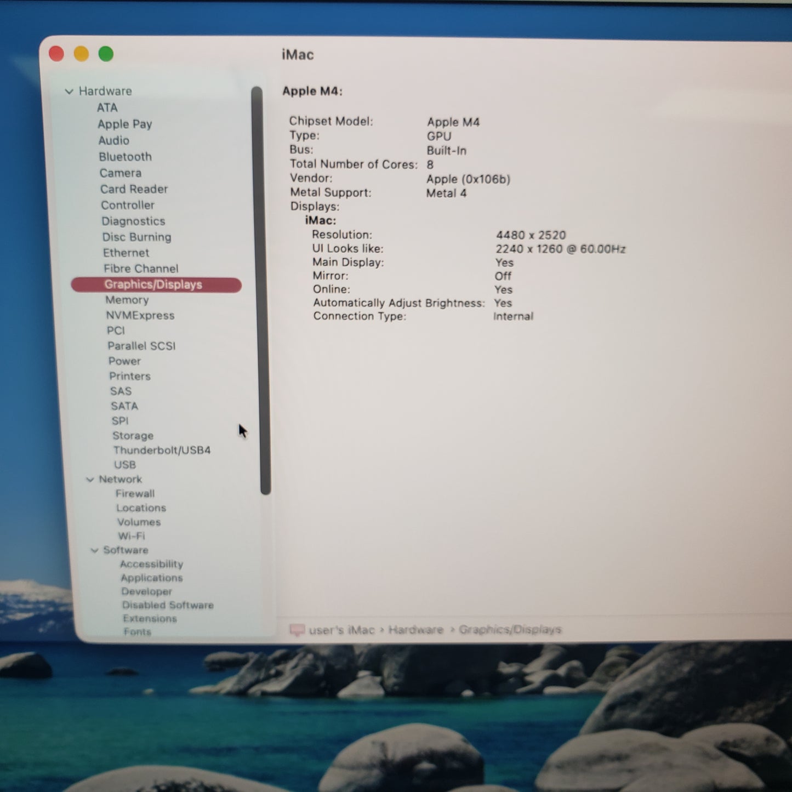This screenshot has height=792, width=792.
Task: View Wi-Fi details under Network
Action: click(x=132, y=535)
